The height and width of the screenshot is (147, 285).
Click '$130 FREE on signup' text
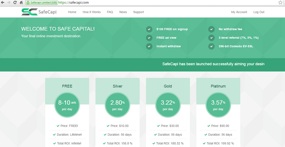pyautogui.click(x=172, y=29)
